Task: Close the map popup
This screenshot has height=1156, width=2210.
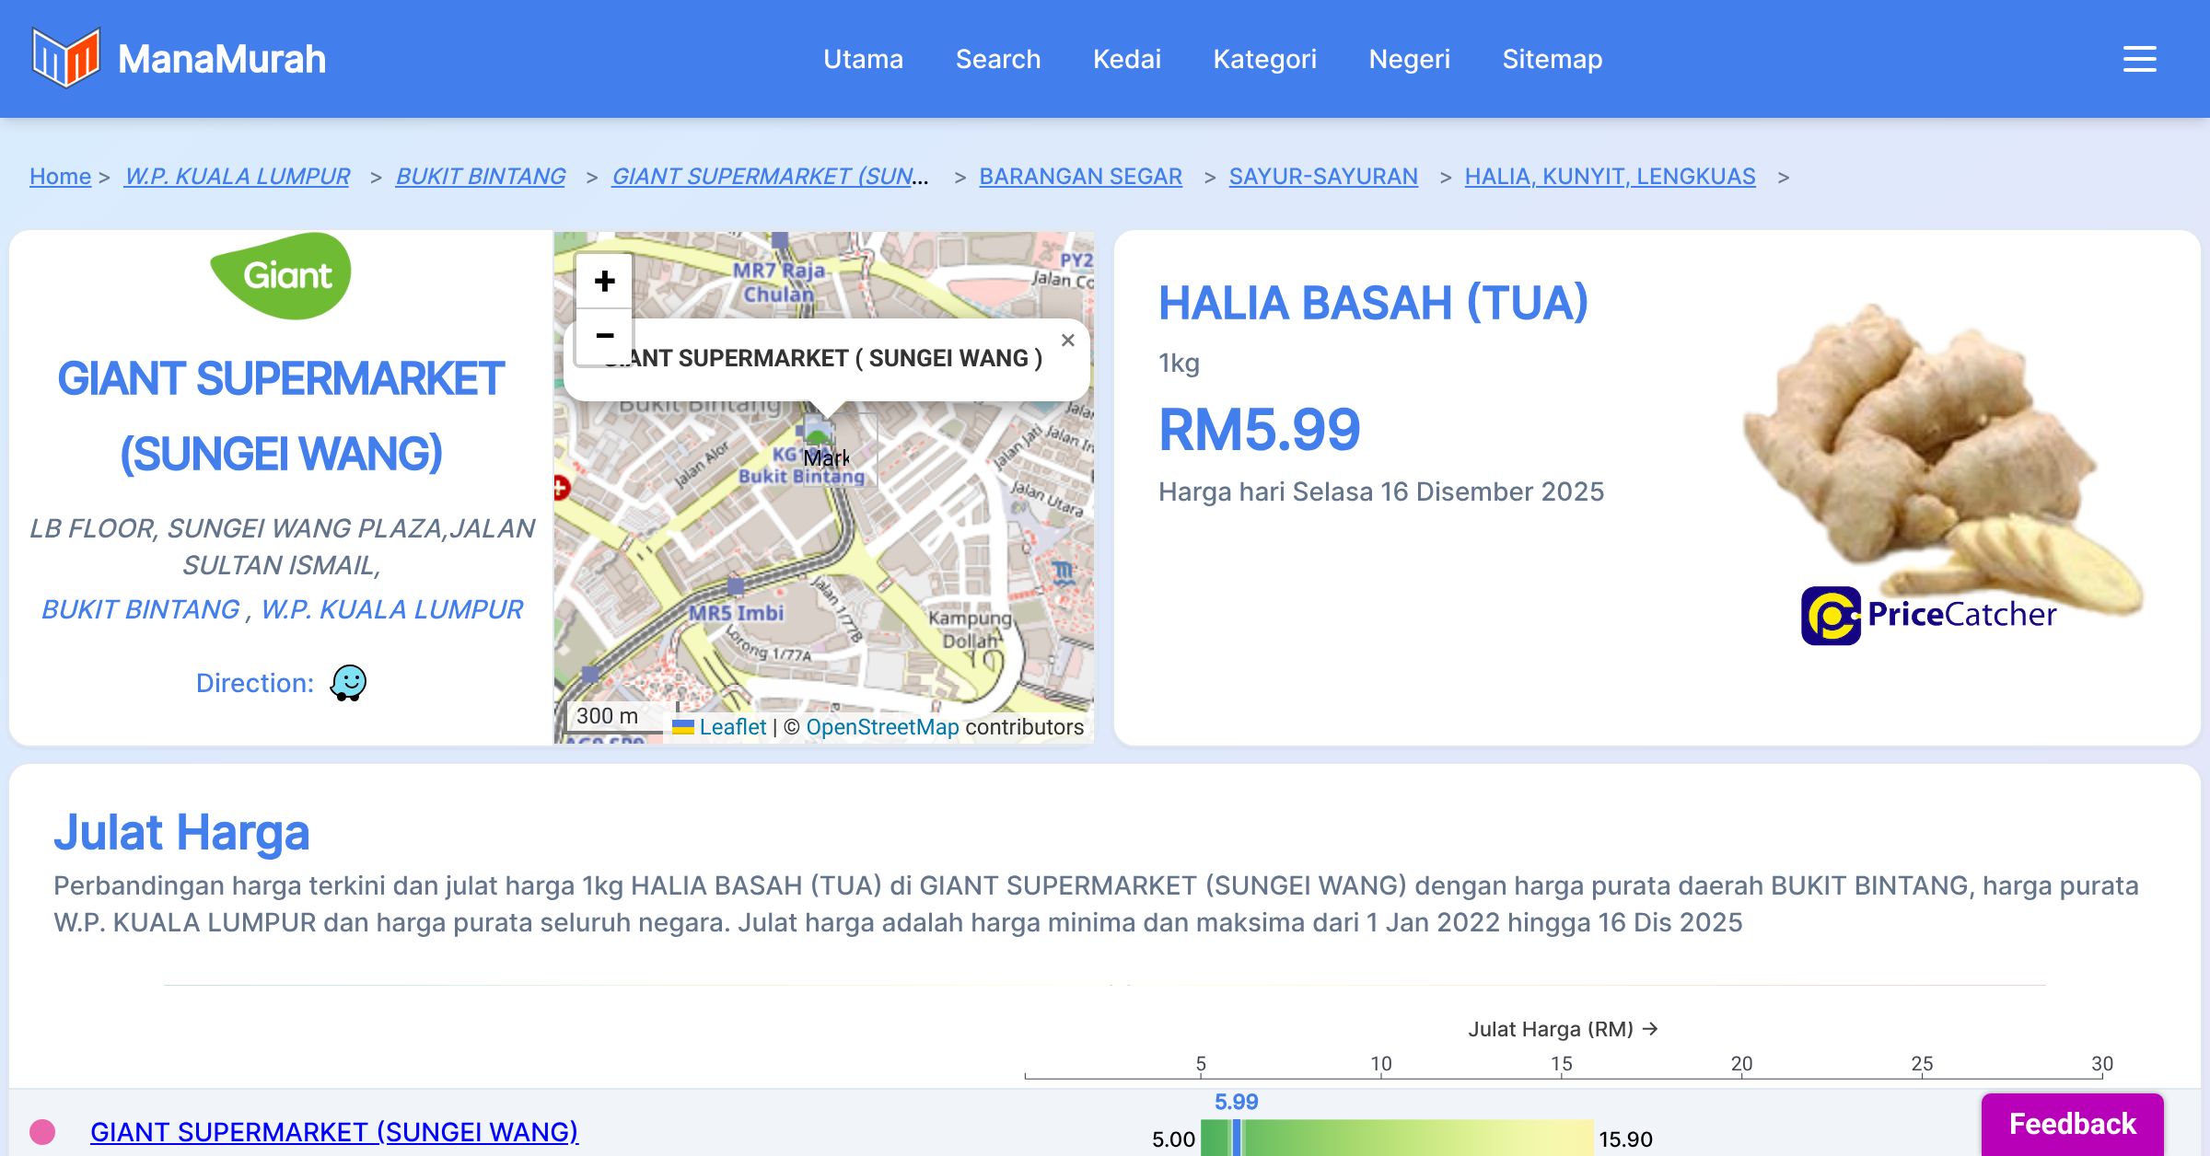Action: [x=1067, y=340]
